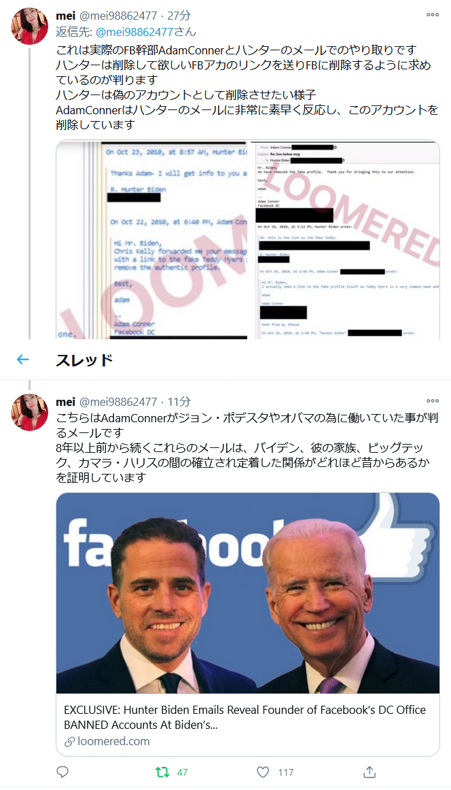Click the back arrow beside スレッド

(x=22, y=359)
